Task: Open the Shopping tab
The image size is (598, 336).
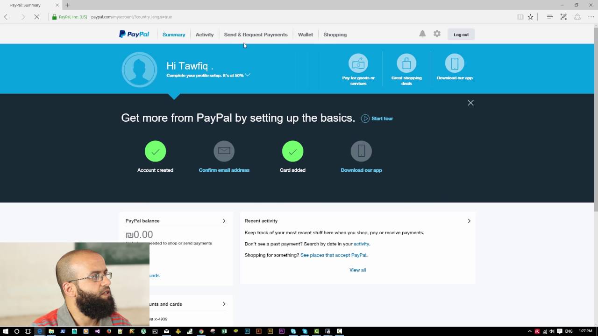Action: pos(335,35)
